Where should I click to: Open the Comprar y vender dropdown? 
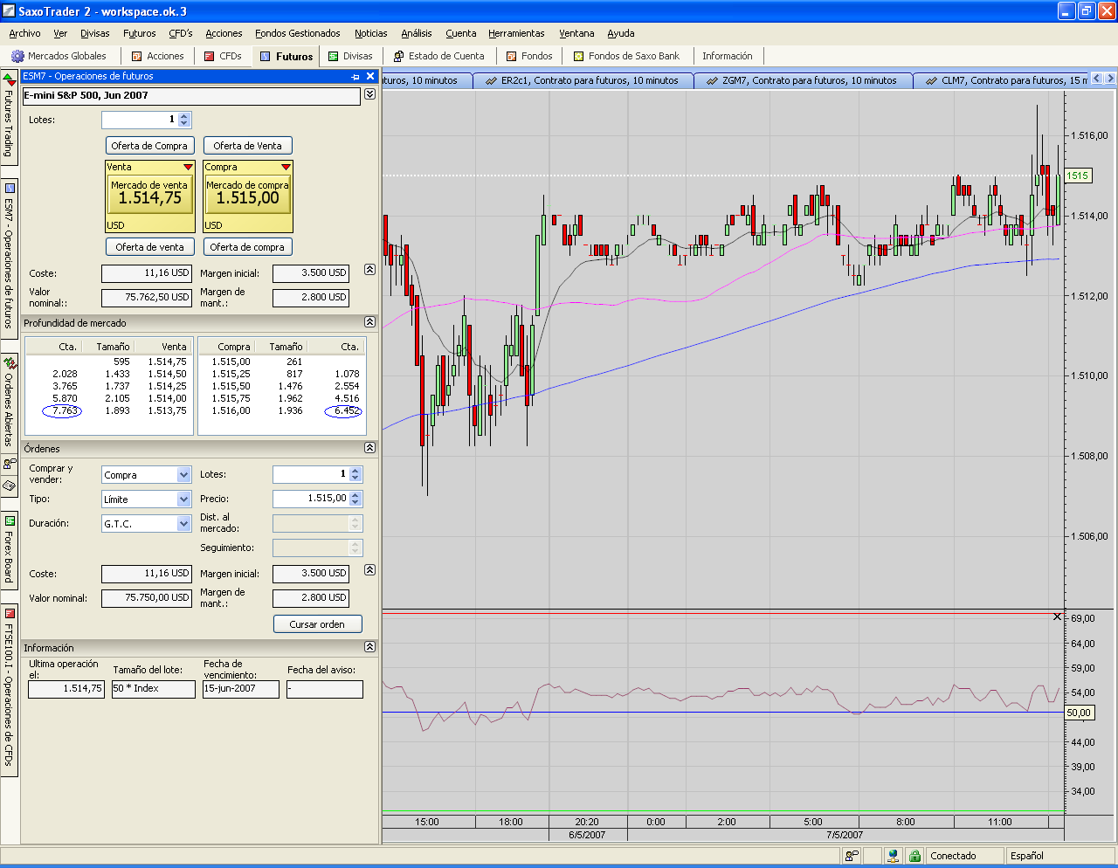click(183, 475)
